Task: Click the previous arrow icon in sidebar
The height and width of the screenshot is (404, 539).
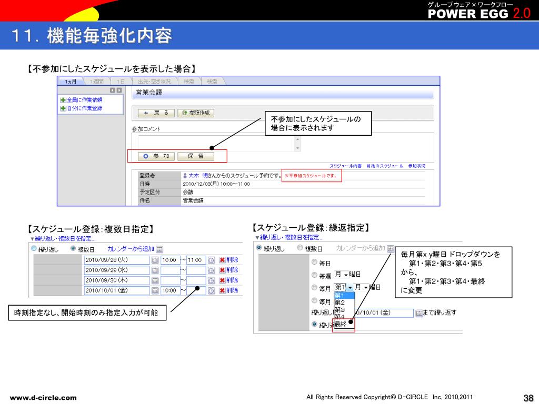Action: [x=113, y=90]
